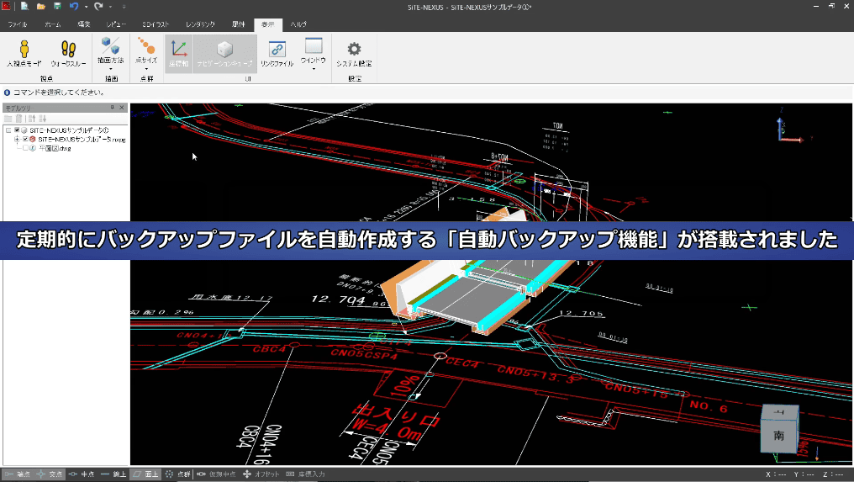Click the 12.705 elevation text
Image resolution: width=854 pixels, height=482 pixels.
[581, 314]
